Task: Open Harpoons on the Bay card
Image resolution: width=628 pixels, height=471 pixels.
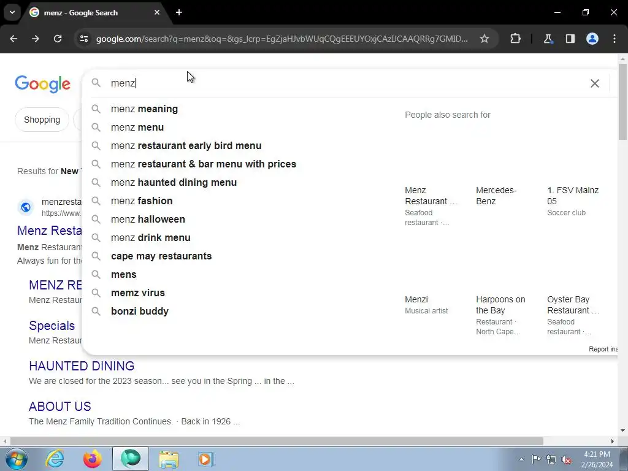Action: 500,315
